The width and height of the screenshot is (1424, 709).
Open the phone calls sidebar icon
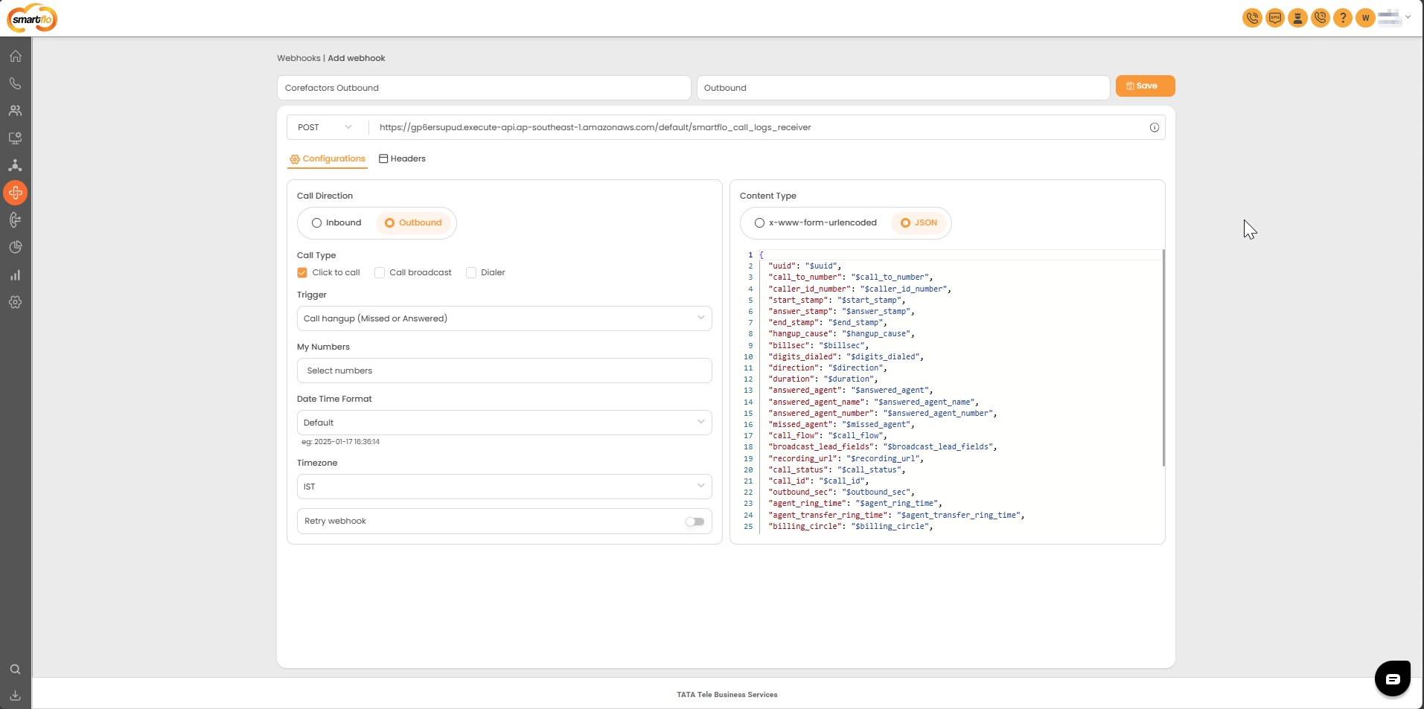click(x=15, y=83)
